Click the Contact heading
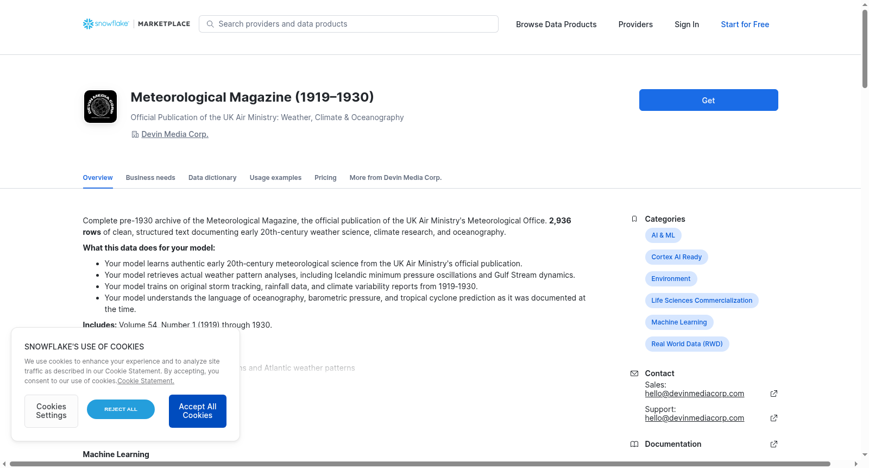 click(659, 373)
